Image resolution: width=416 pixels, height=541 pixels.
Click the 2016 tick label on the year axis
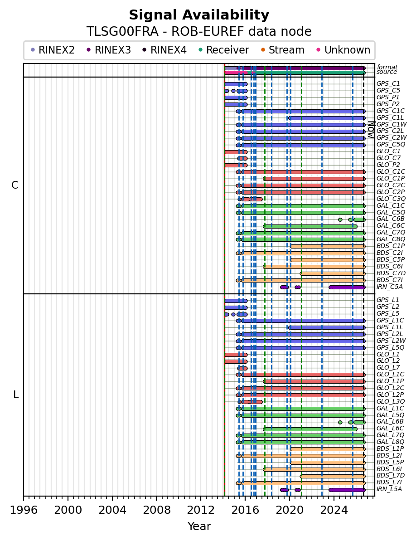245,510
